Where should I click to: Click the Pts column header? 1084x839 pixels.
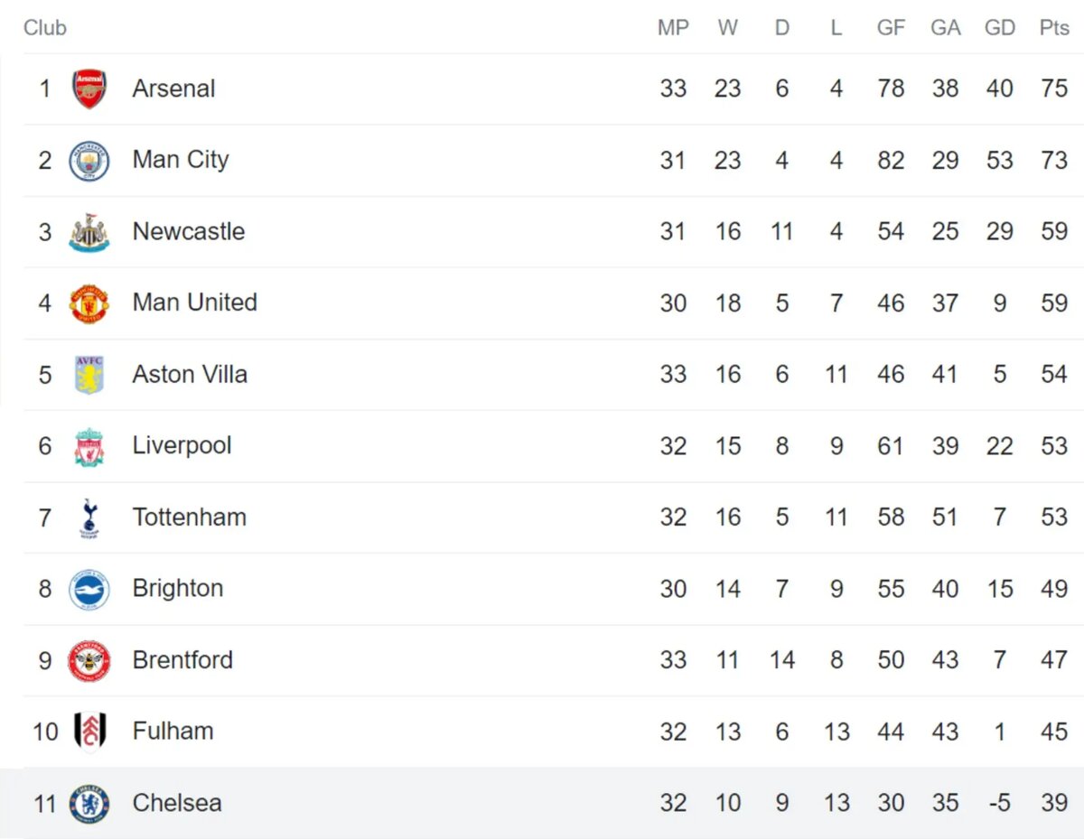pos(1054,28)
